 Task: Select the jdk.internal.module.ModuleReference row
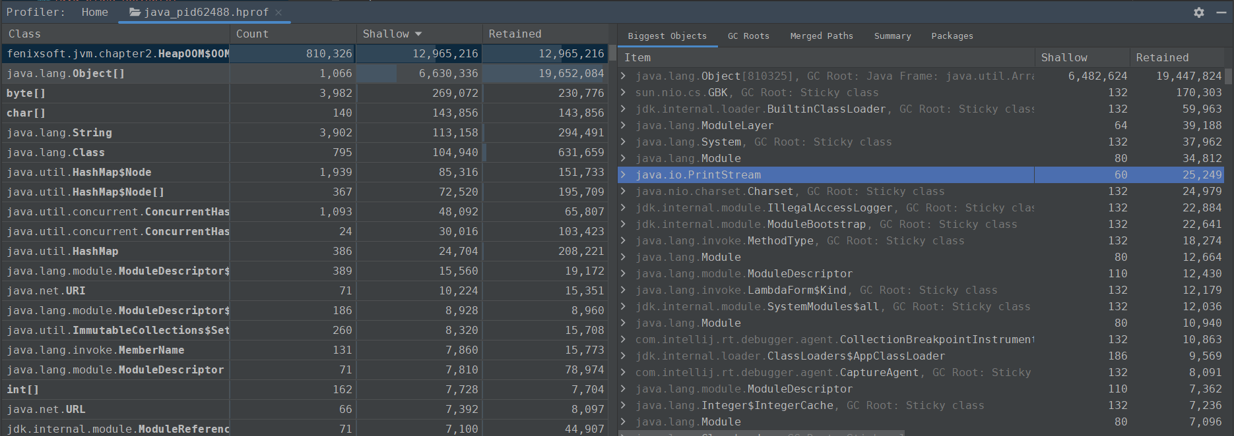305,428
